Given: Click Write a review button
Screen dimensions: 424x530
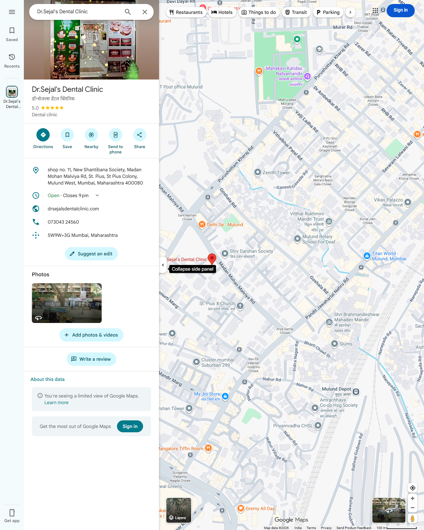Looking at the screenshot, I should coord(91,359).
